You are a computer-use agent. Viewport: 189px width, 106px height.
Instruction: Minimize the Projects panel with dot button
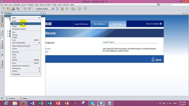click(43, 13)
